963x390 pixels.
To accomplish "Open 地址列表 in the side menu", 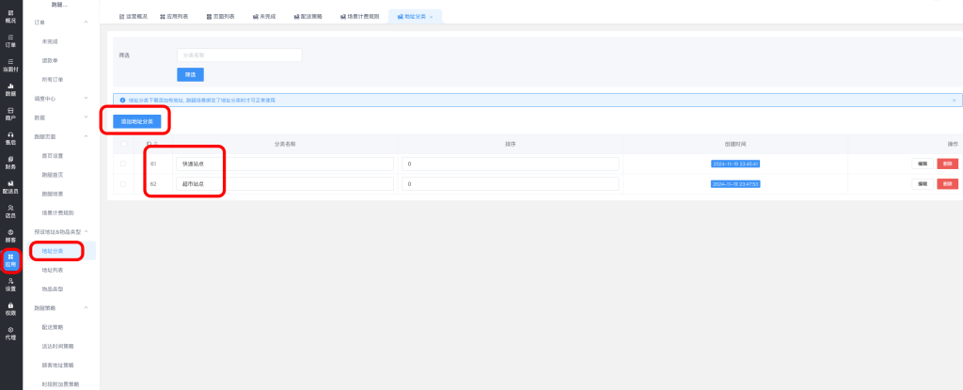I will tap(55, 270).
